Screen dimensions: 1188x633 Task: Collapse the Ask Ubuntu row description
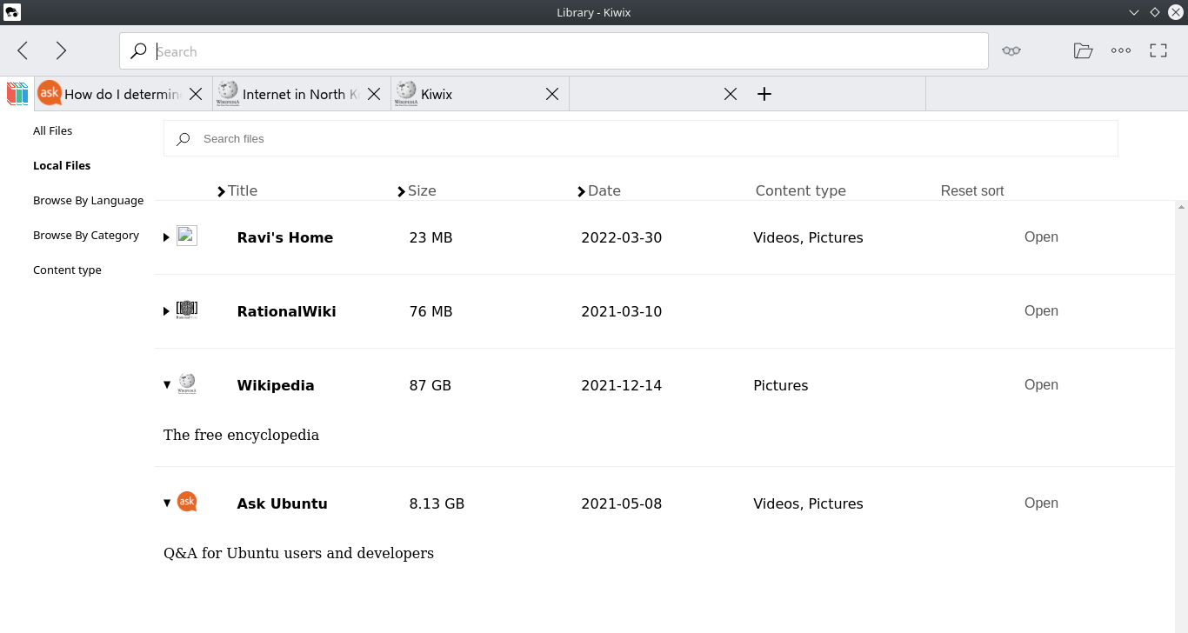point(167,503)
